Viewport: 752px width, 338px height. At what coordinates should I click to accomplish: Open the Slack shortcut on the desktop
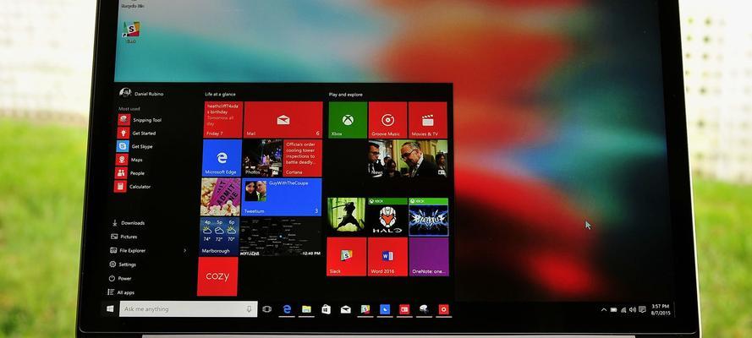click(x=131, y=31)
